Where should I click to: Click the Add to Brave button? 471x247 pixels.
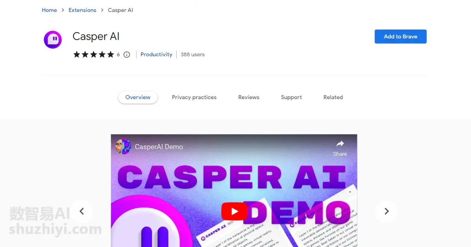point(400,36)
